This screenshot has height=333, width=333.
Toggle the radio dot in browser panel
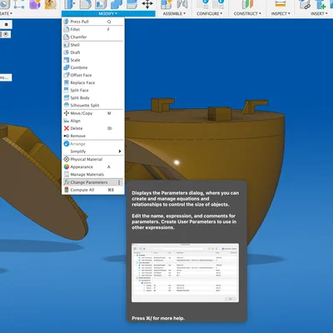click(6, 24)
